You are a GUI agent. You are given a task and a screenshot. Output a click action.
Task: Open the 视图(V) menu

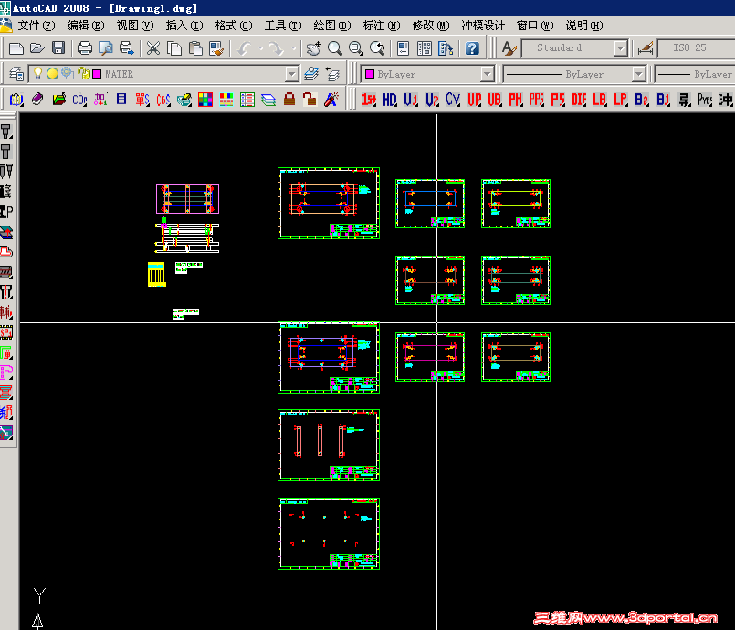135,26
